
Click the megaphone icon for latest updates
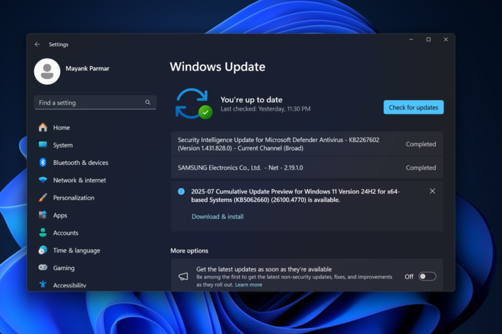pyautogui.click(x=183, y=276)
